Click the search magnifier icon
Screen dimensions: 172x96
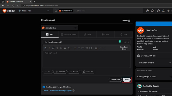[56, 11]
